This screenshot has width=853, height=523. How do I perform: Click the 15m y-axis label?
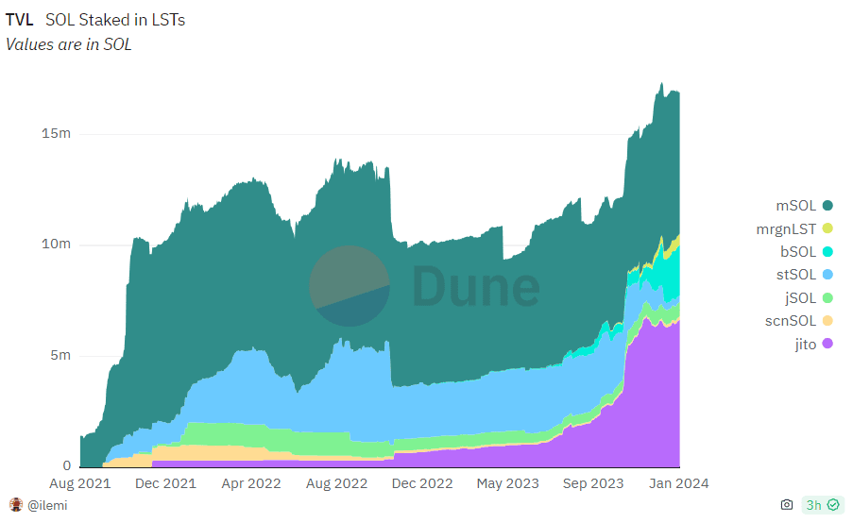(x=56, y=133)
